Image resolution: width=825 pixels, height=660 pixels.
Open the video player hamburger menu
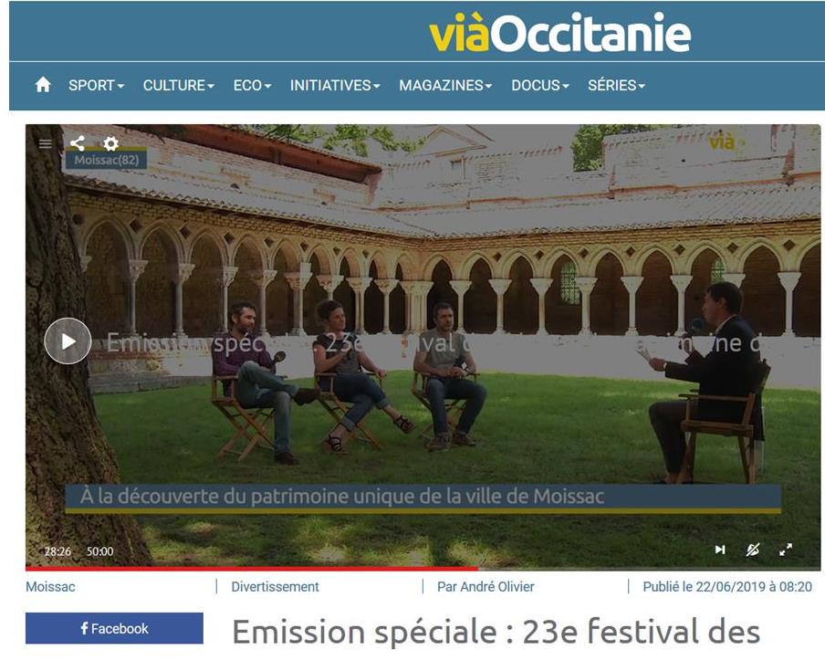point(46,143)
